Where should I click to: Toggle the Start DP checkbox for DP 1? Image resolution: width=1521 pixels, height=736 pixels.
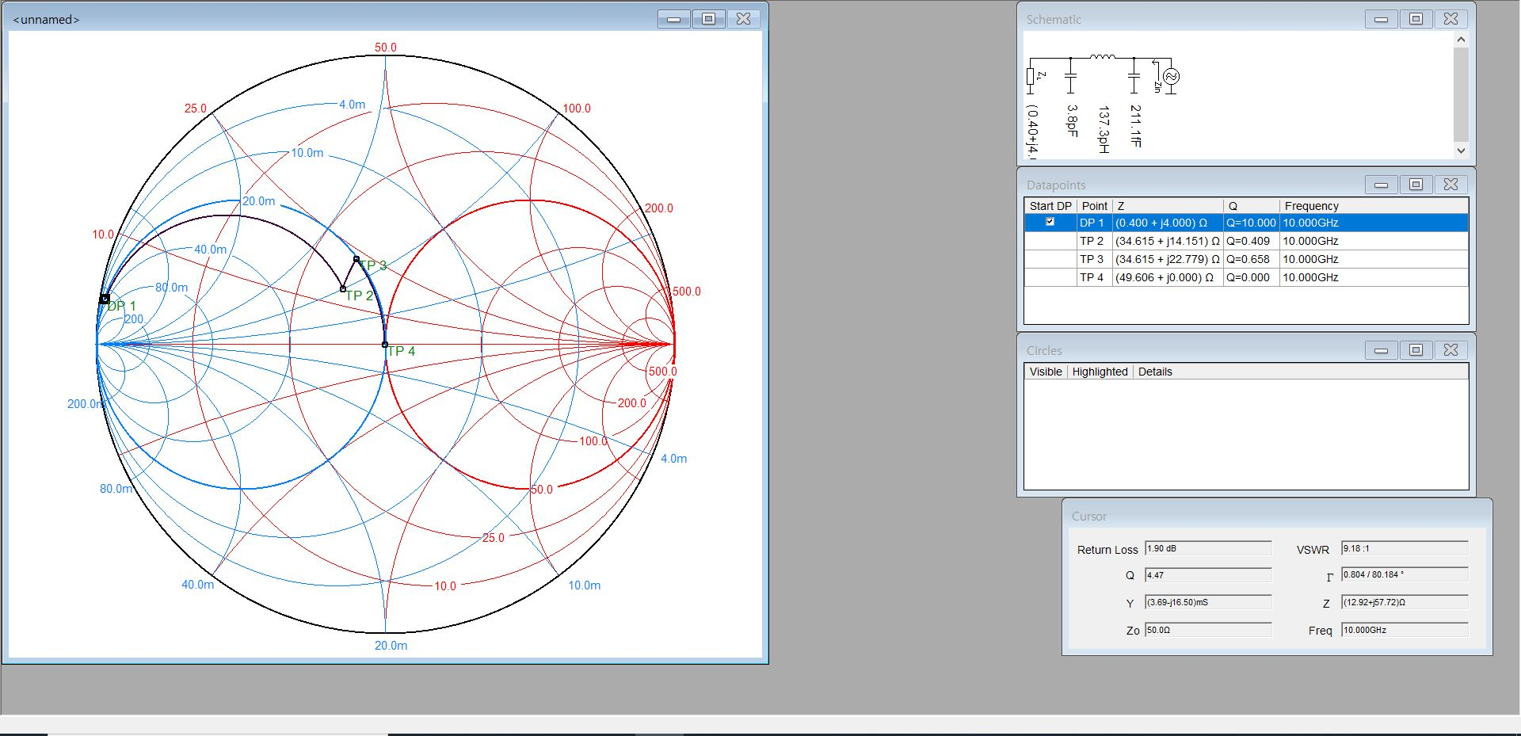1050,223
